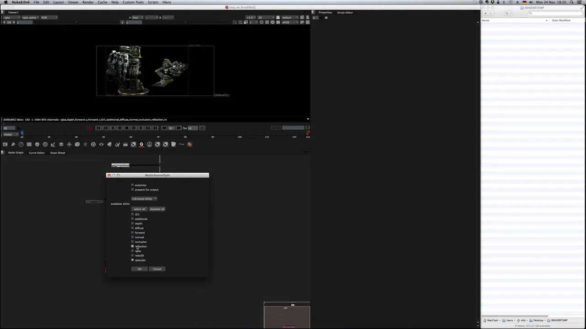This screenshot has width=586, height=329.
Task: Click the select all button
Action: tap(139, 209)
